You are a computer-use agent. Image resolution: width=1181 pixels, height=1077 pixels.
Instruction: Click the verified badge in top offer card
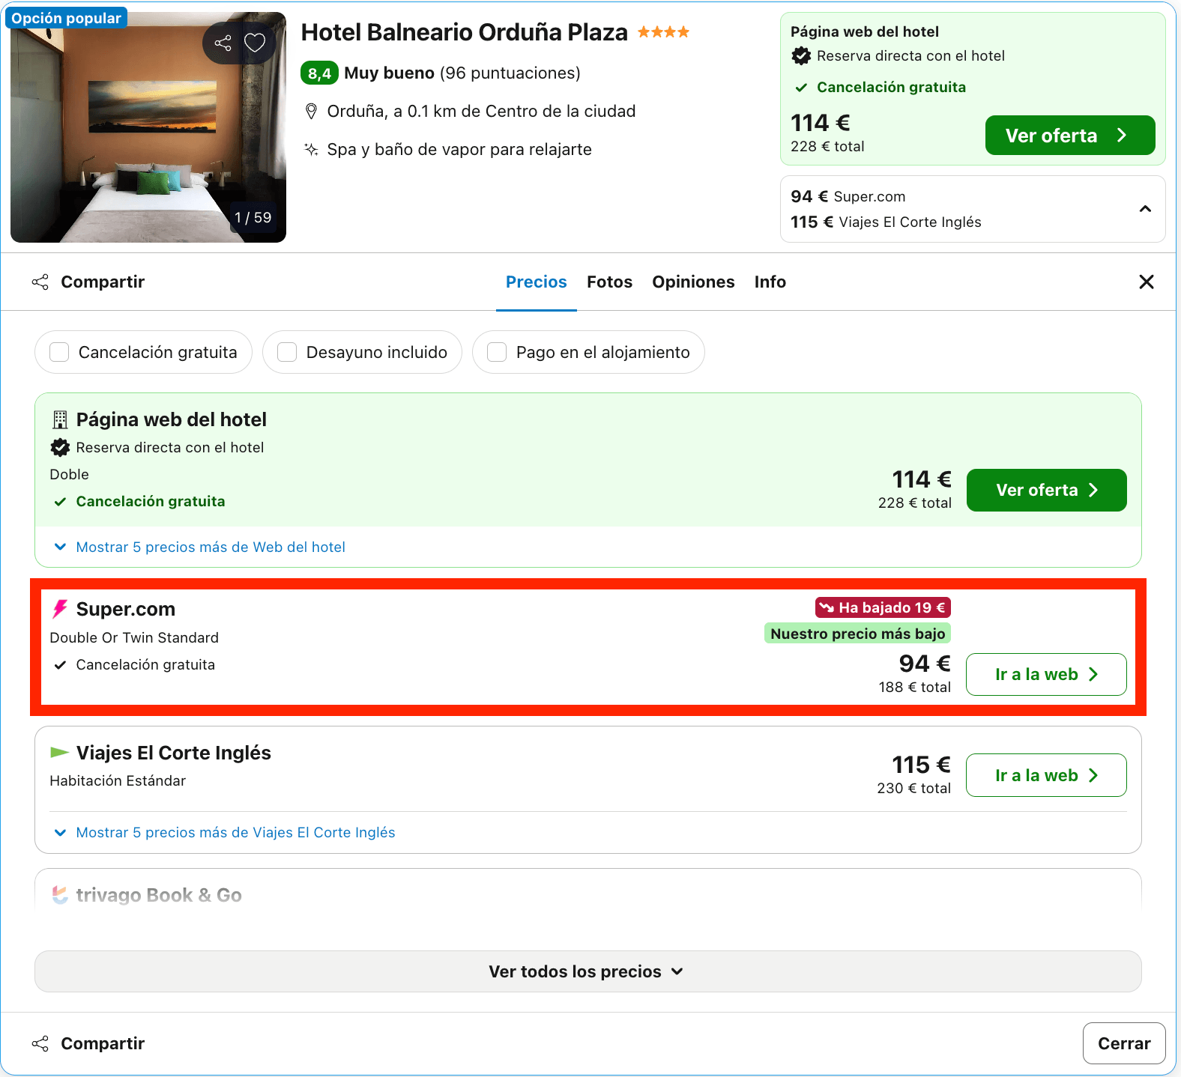click(x=801, y=56)
